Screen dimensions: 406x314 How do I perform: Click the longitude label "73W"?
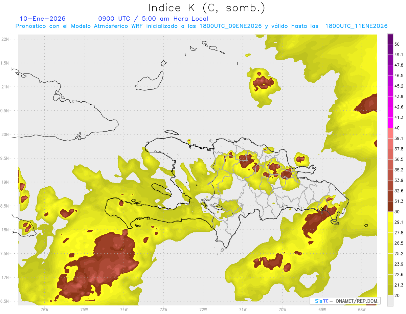tap(163, 309)
